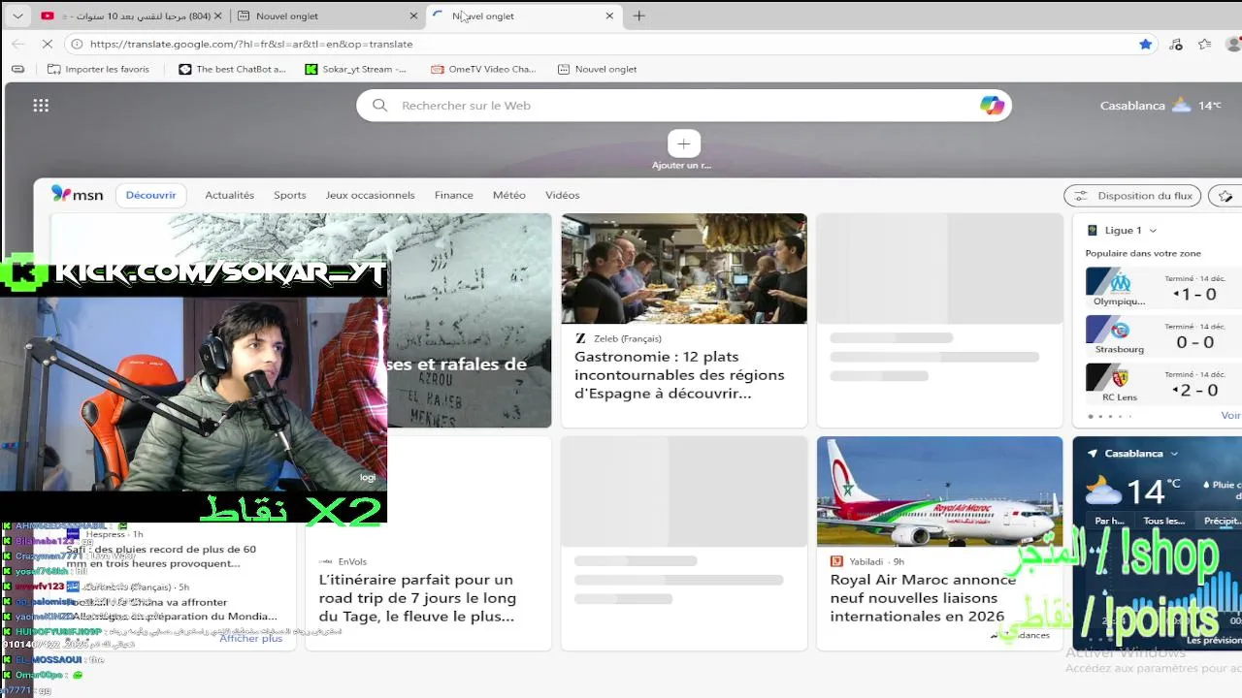
Task: Open Importer les favoris bookmark
Action: tap(98, 69)
